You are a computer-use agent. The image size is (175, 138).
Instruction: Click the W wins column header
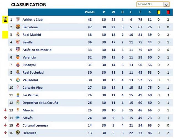click(113, 12)
